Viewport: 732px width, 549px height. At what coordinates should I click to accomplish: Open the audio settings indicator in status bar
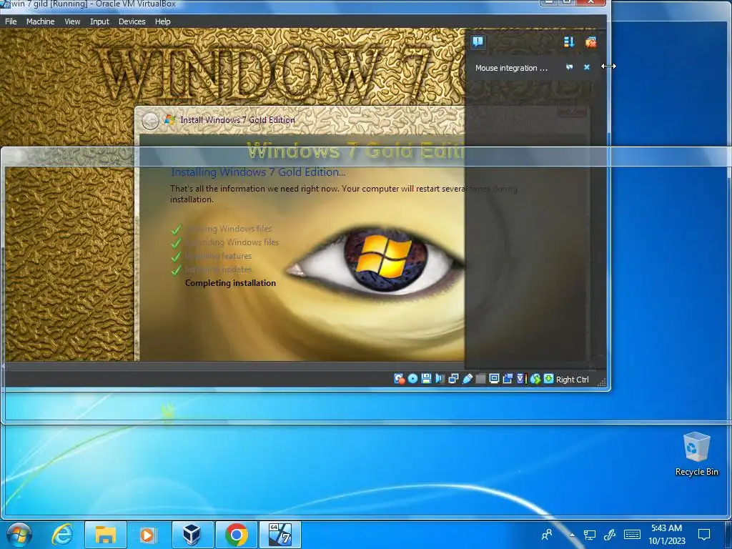440,379
